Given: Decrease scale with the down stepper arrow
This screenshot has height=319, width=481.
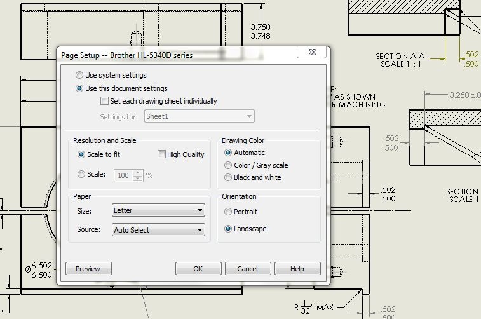Looking at the screenshot, I should (138, 179).
